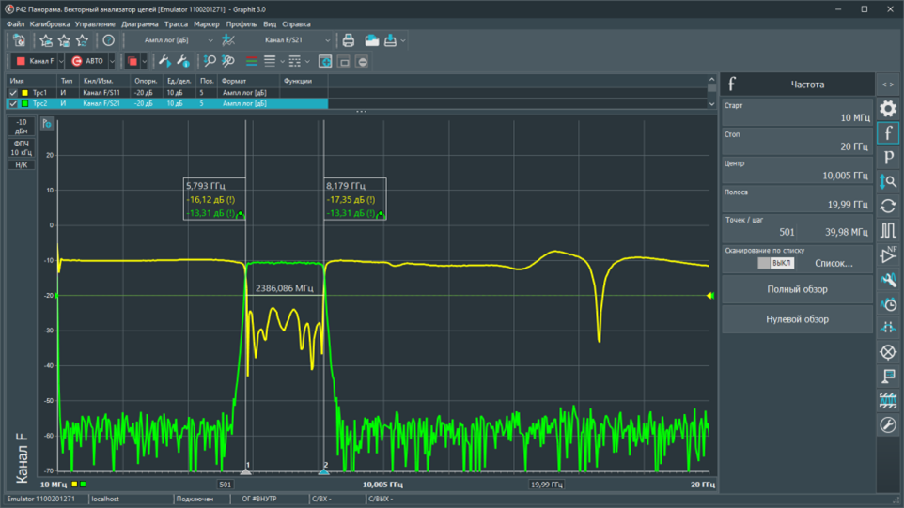Screen dimensions: 904x508
Task: Open the Управление menu
Action: (95, 24)
